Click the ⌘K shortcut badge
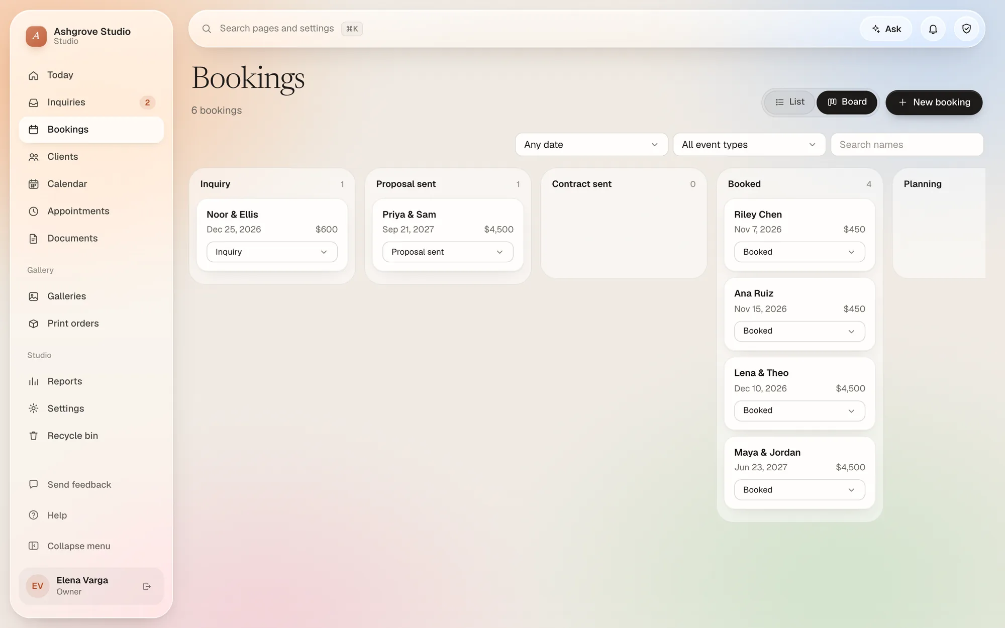The image size is (1005, 628). pyautogui.click(x=352, y=29)
